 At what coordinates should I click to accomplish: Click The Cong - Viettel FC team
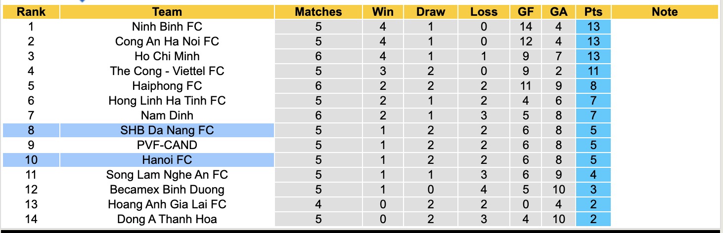click(x=167, y=71)
